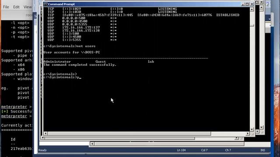280x157 pixels.
Task: Click 'User accounts for \\BOSS-PC' line
Action: coord(72,52)
